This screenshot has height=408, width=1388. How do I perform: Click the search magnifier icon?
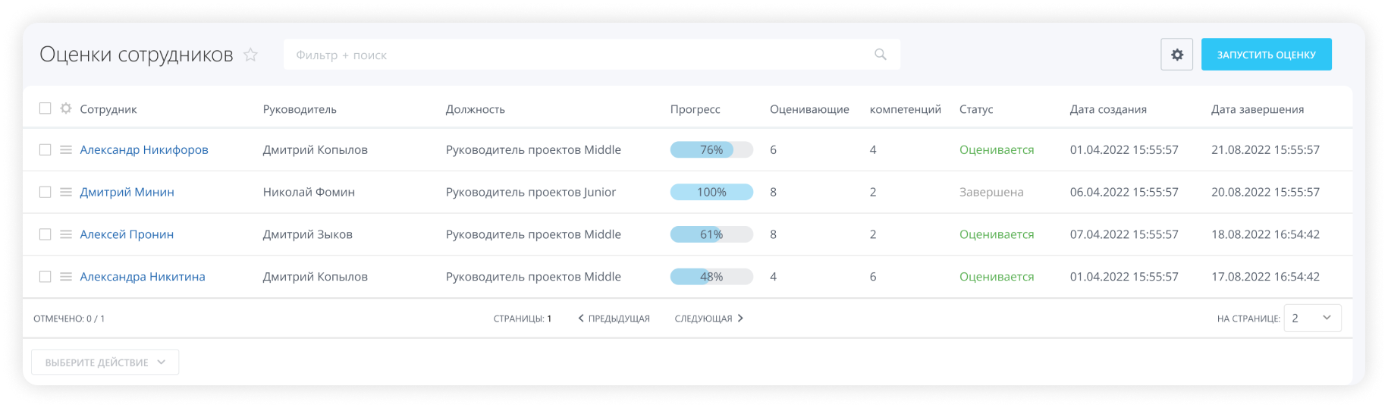[x=880, y=55]
